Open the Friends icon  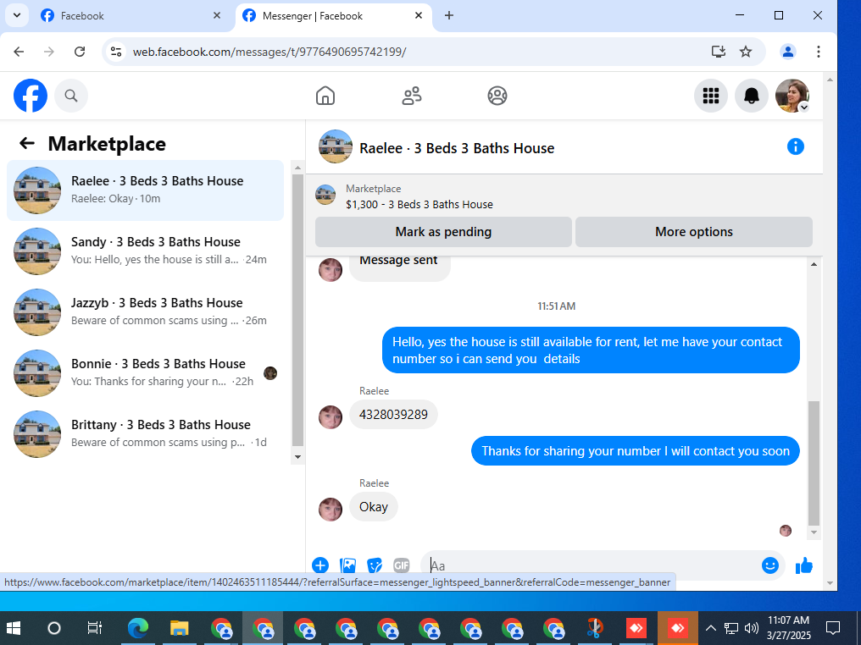(411, 96)
